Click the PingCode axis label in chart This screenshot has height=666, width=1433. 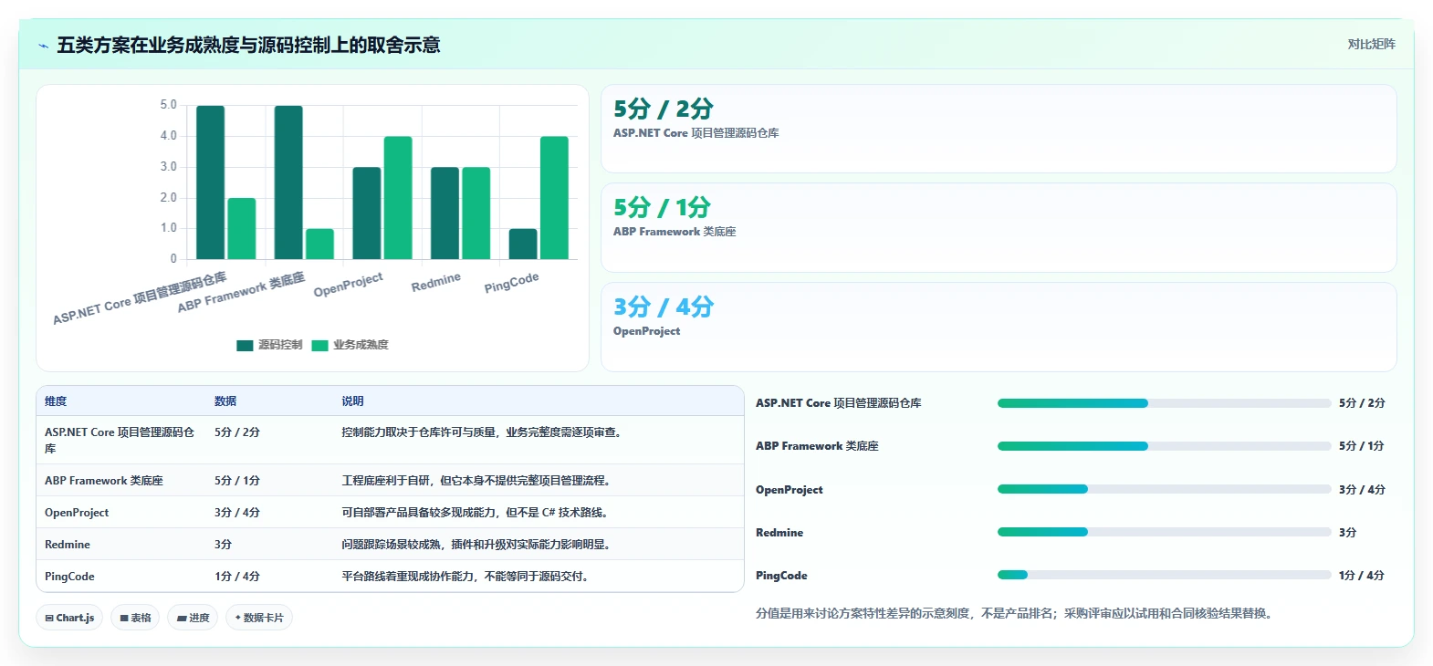coord(511,282)
